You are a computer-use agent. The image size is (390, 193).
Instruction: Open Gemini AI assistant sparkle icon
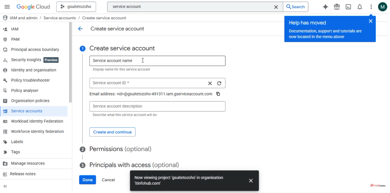(x=325, y=7)
